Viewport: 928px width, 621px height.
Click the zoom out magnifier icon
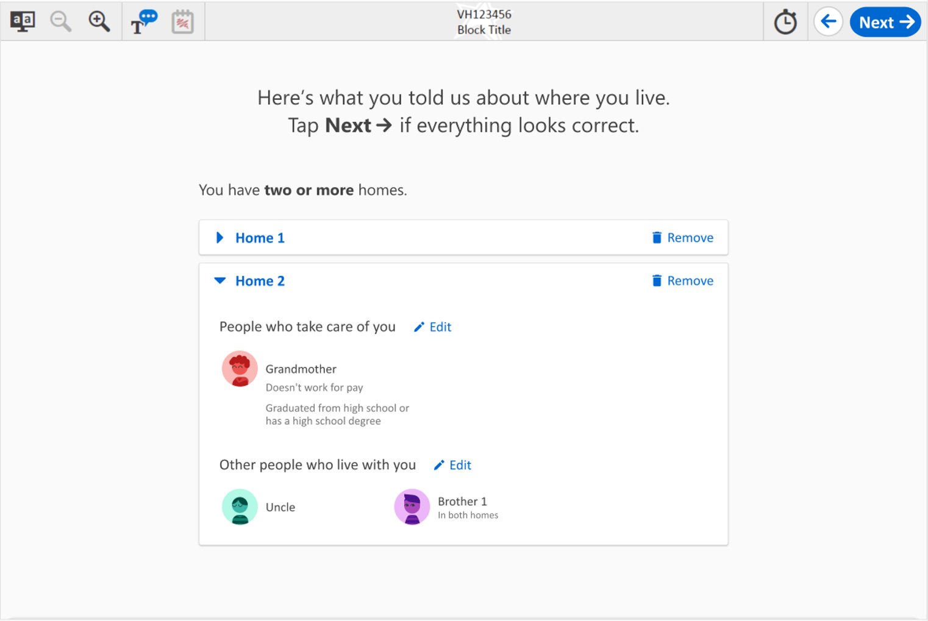tap(60, 22)
